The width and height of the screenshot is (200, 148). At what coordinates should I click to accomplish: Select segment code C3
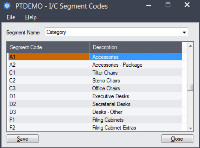click(49, 88)
